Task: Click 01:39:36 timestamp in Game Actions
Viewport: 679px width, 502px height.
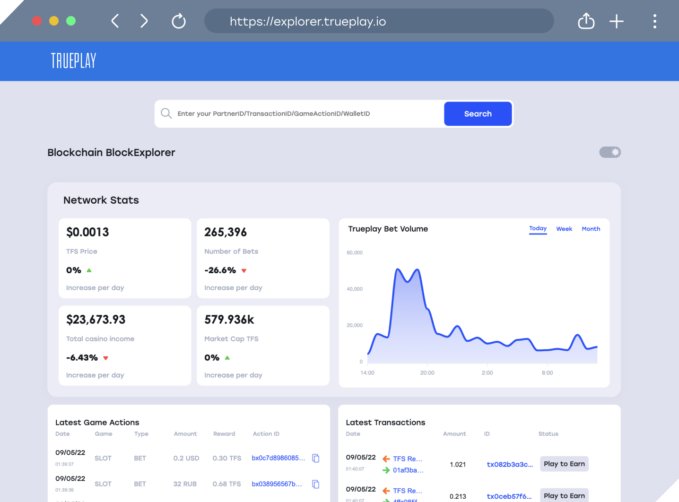Action: pyautogui.click(x=64, y=490)
